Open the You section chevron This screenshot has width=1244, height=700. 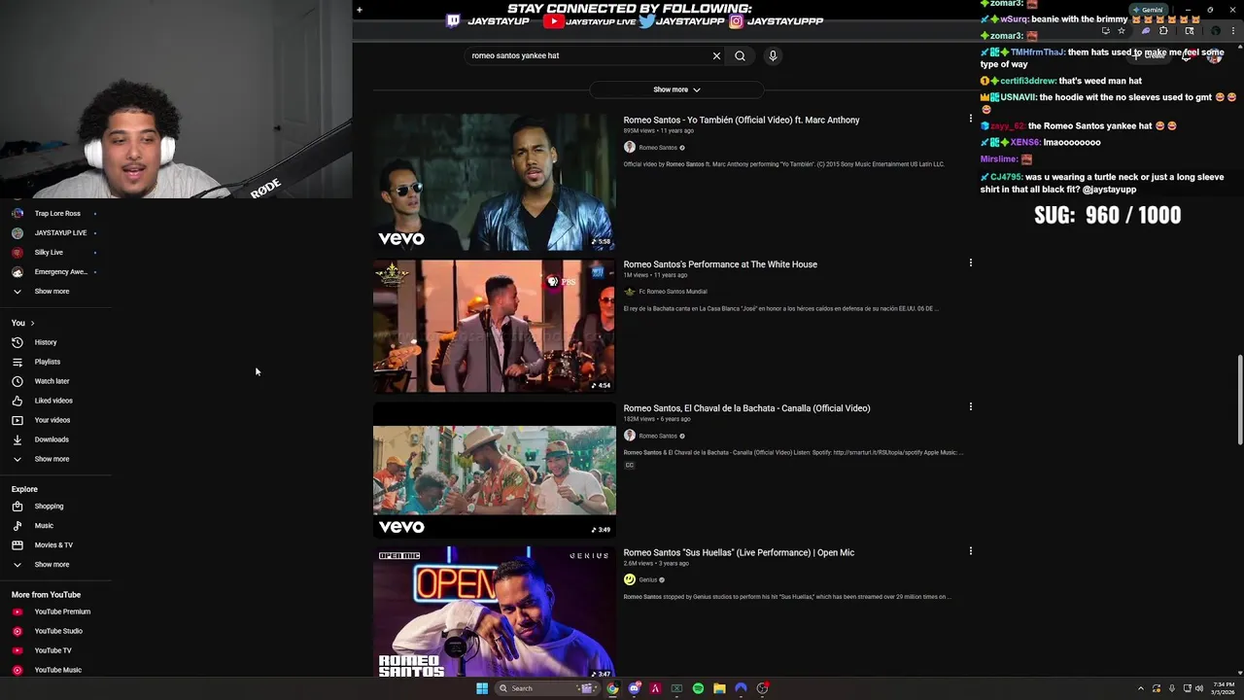pos(32,323)
